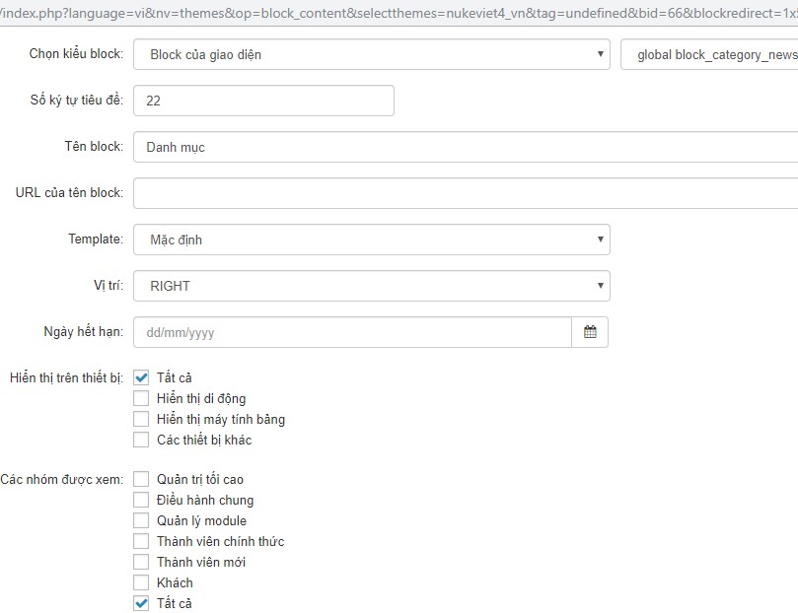Click the URL của tên block field
The image size is (798, 613).
(x=466, y=193)
